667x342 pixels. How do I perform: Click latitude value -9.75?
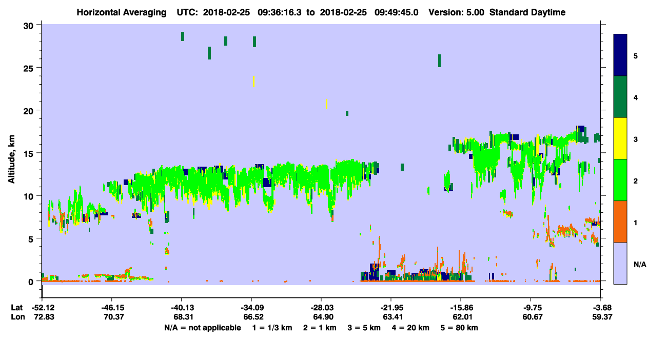pos(531,308)
